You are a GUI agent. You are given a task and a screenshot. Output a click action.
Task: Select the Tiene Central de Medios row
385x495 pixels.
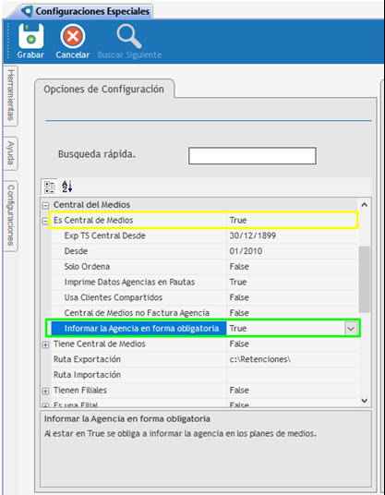coord(203,344)
